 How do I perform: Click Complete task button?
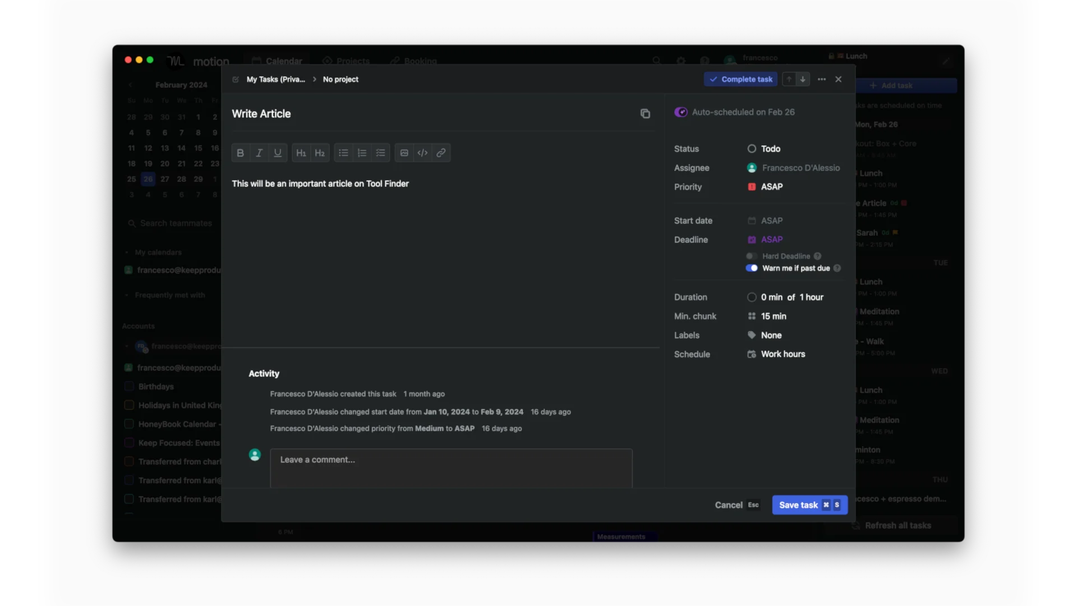pyautogui.click(x=740, y=79)
